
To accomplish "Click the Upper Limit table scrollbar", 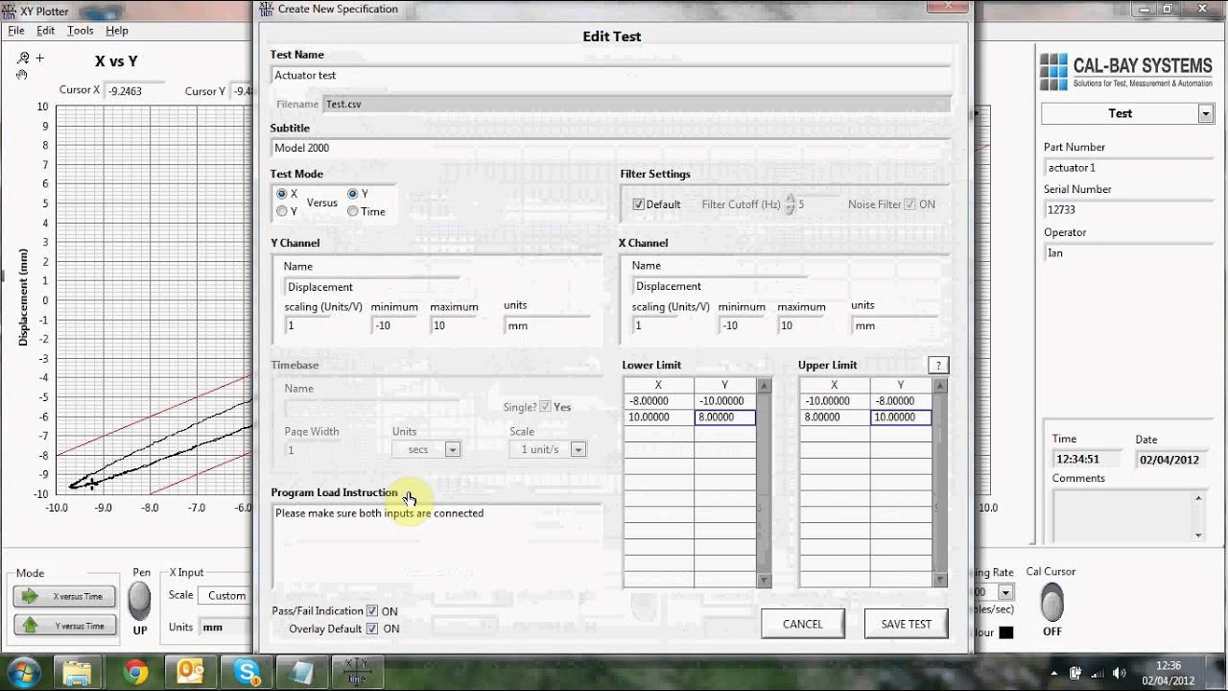I will 940,483.
